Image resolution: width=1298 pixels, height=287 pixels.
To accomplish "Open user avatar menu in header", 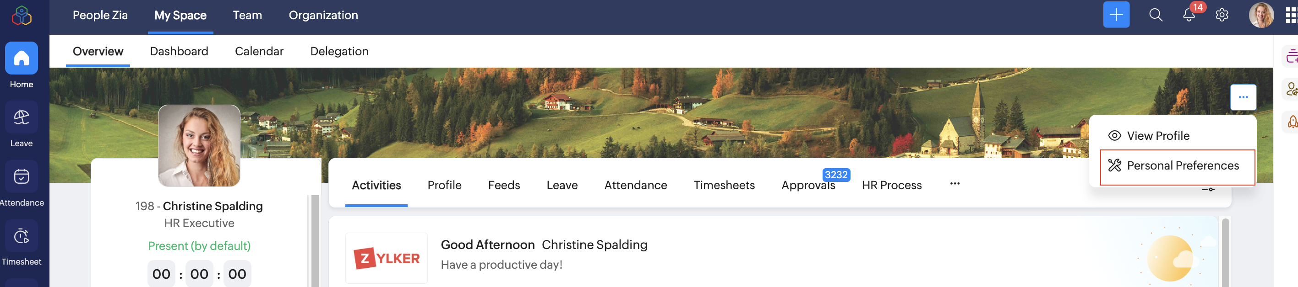I will [x=1261, y=15].
